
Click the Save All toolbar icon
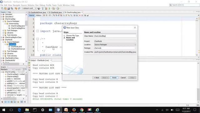[12, 8]
